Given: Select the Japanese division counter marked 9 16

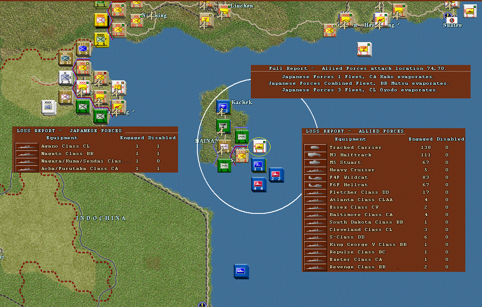Looking at the screenshot, I should coord(118,11).
